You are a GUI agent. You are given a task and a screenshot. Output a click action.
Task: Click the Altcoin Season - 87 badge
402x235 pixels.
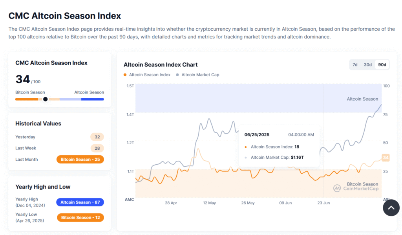[80, 202]
